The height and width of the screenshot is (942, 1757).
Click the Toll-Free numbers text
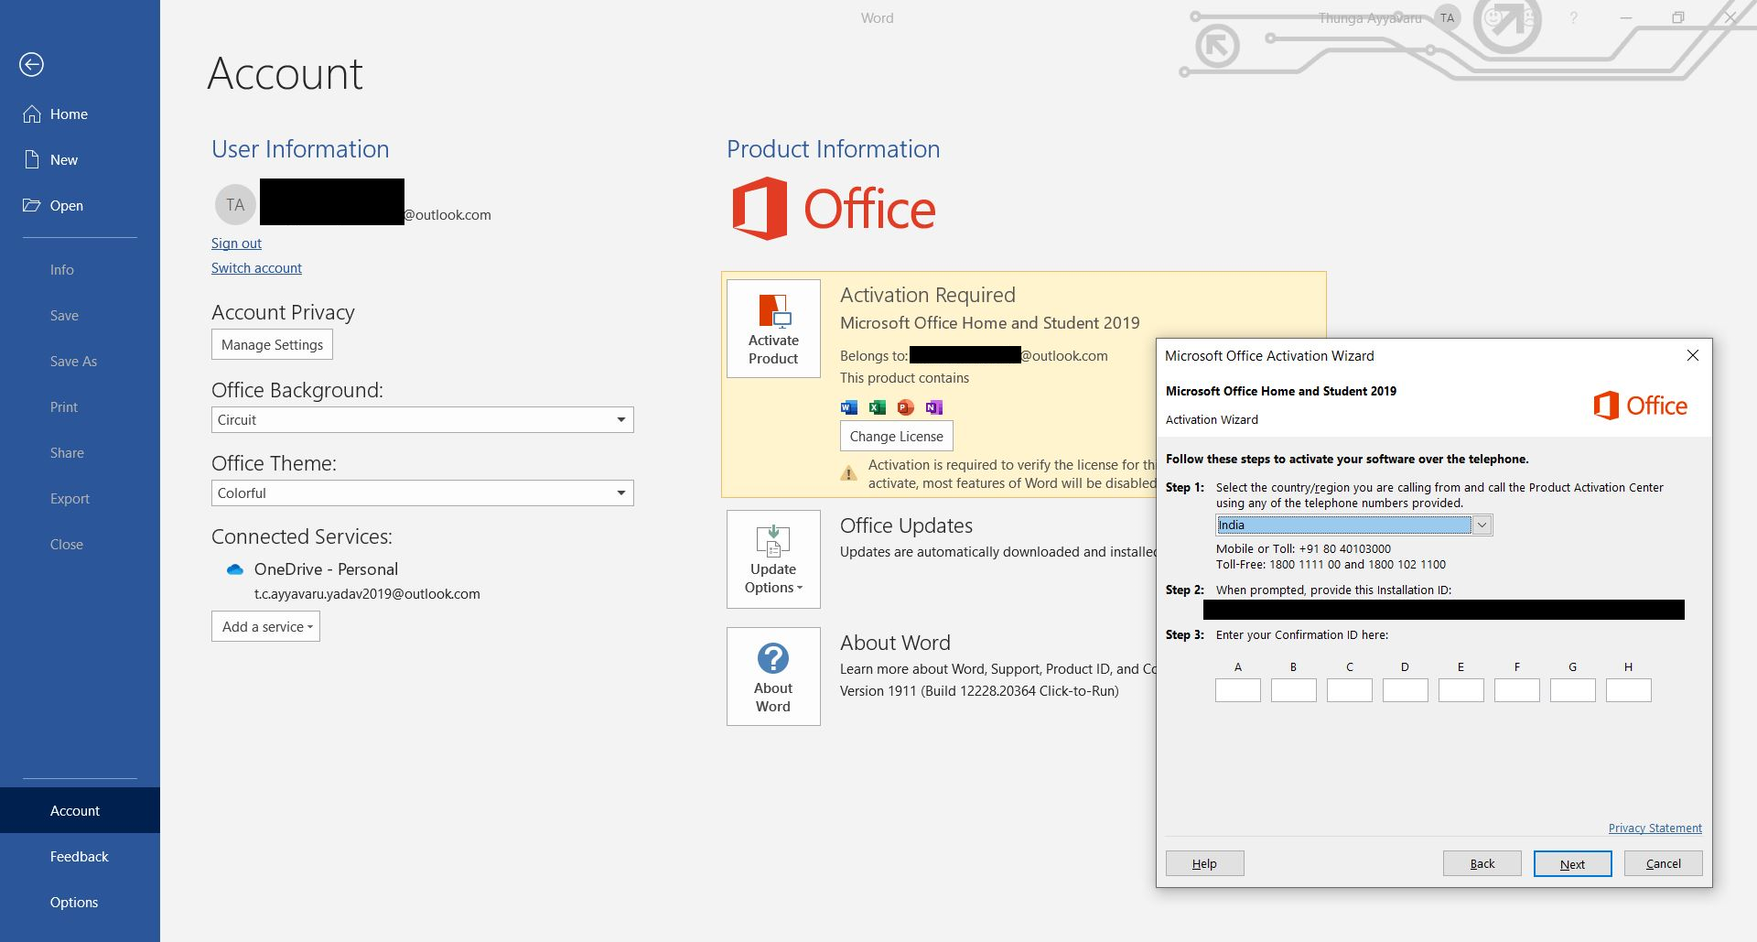point(1331,565)
